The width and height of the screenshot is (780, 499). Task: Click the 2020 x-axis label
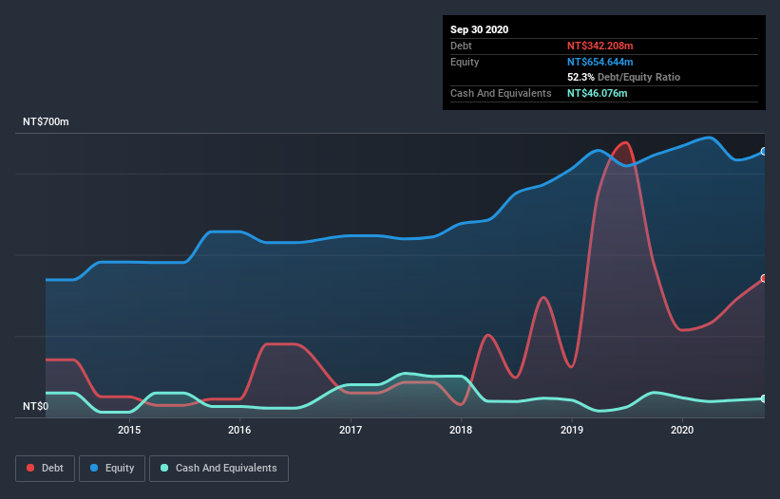[682, 430]
